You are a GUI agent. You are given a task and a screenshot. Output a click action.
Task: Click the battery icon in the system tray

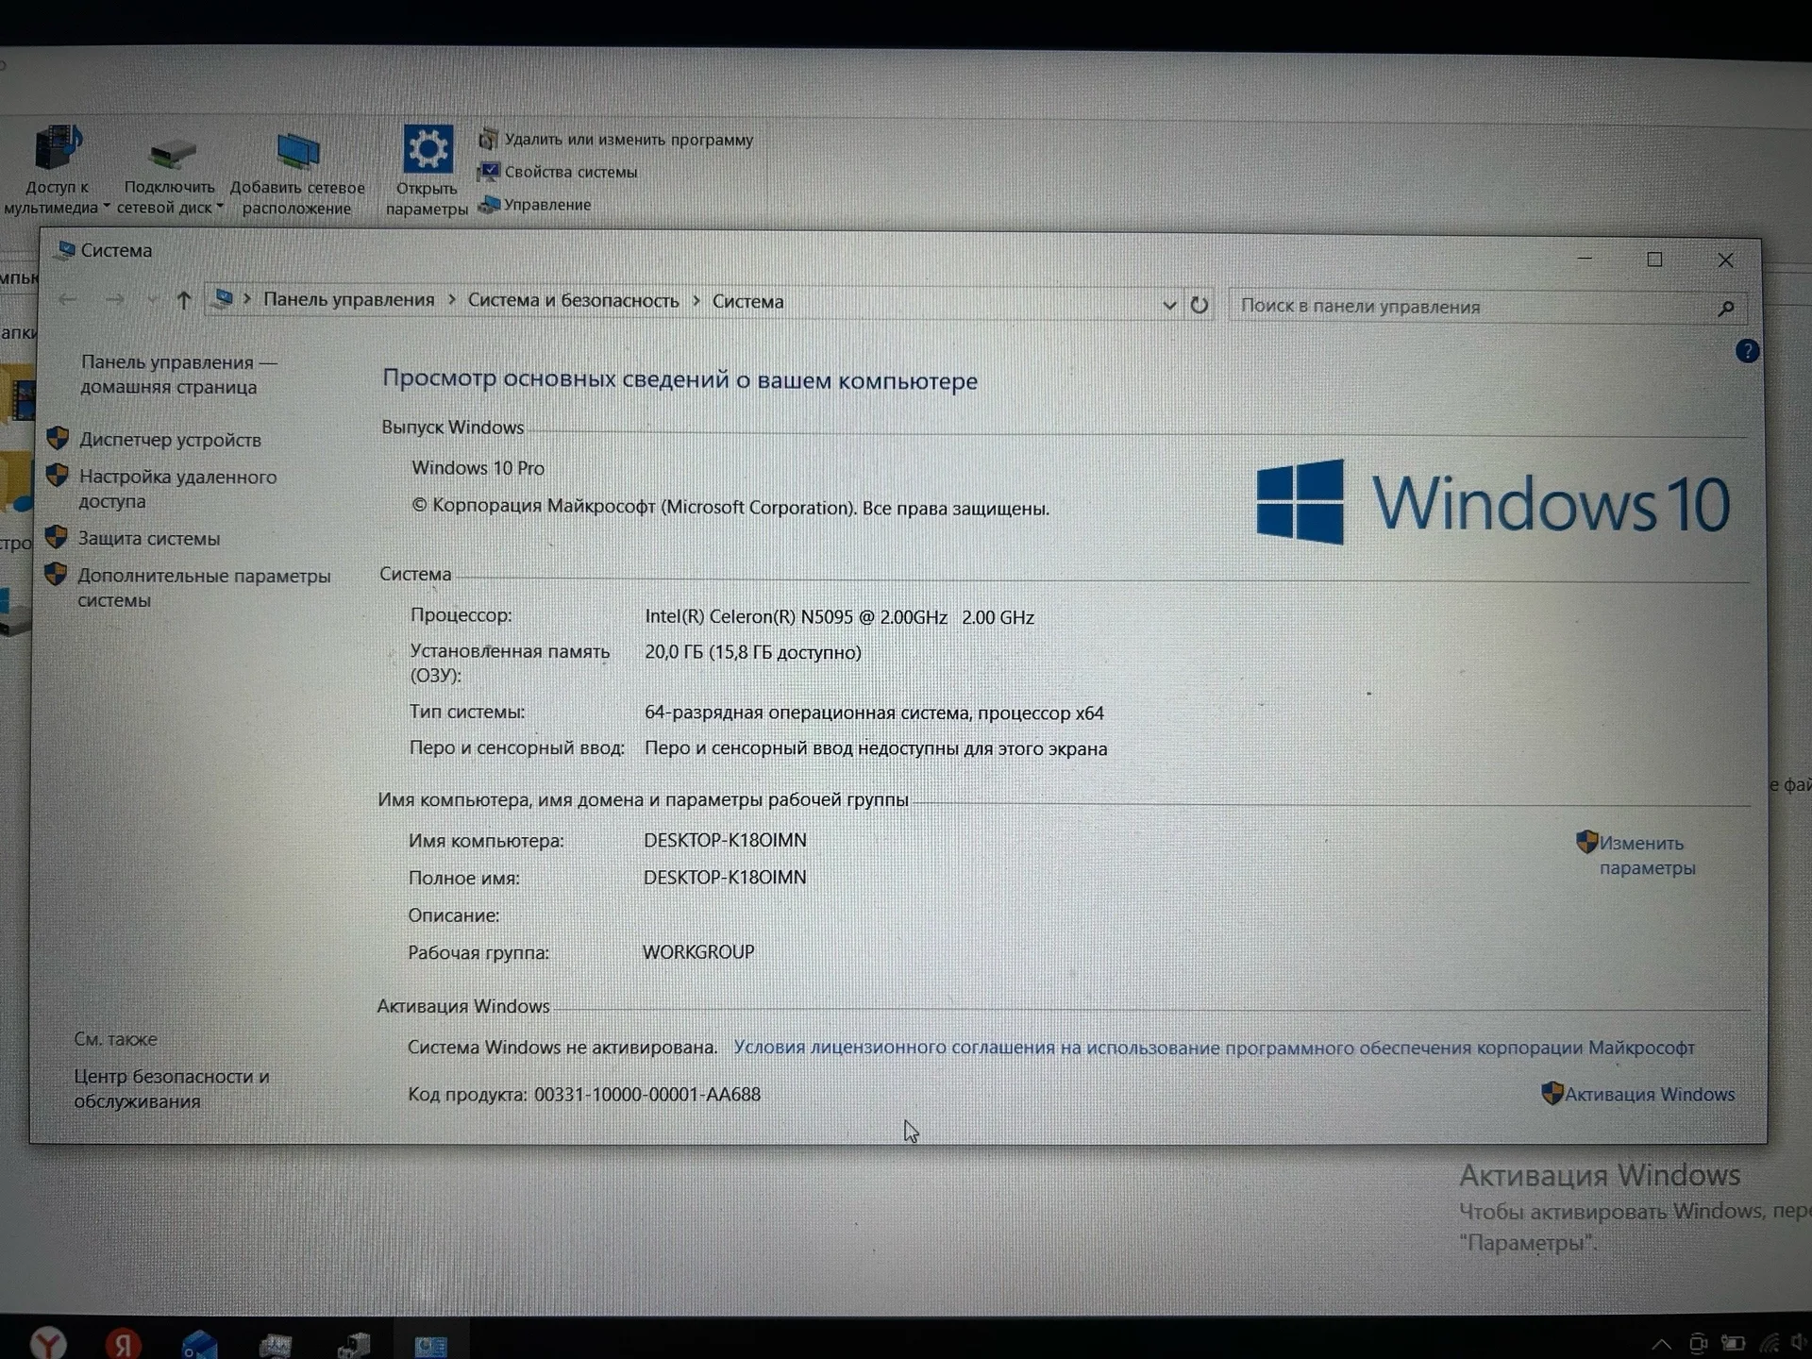(x=1734, y=1343)
